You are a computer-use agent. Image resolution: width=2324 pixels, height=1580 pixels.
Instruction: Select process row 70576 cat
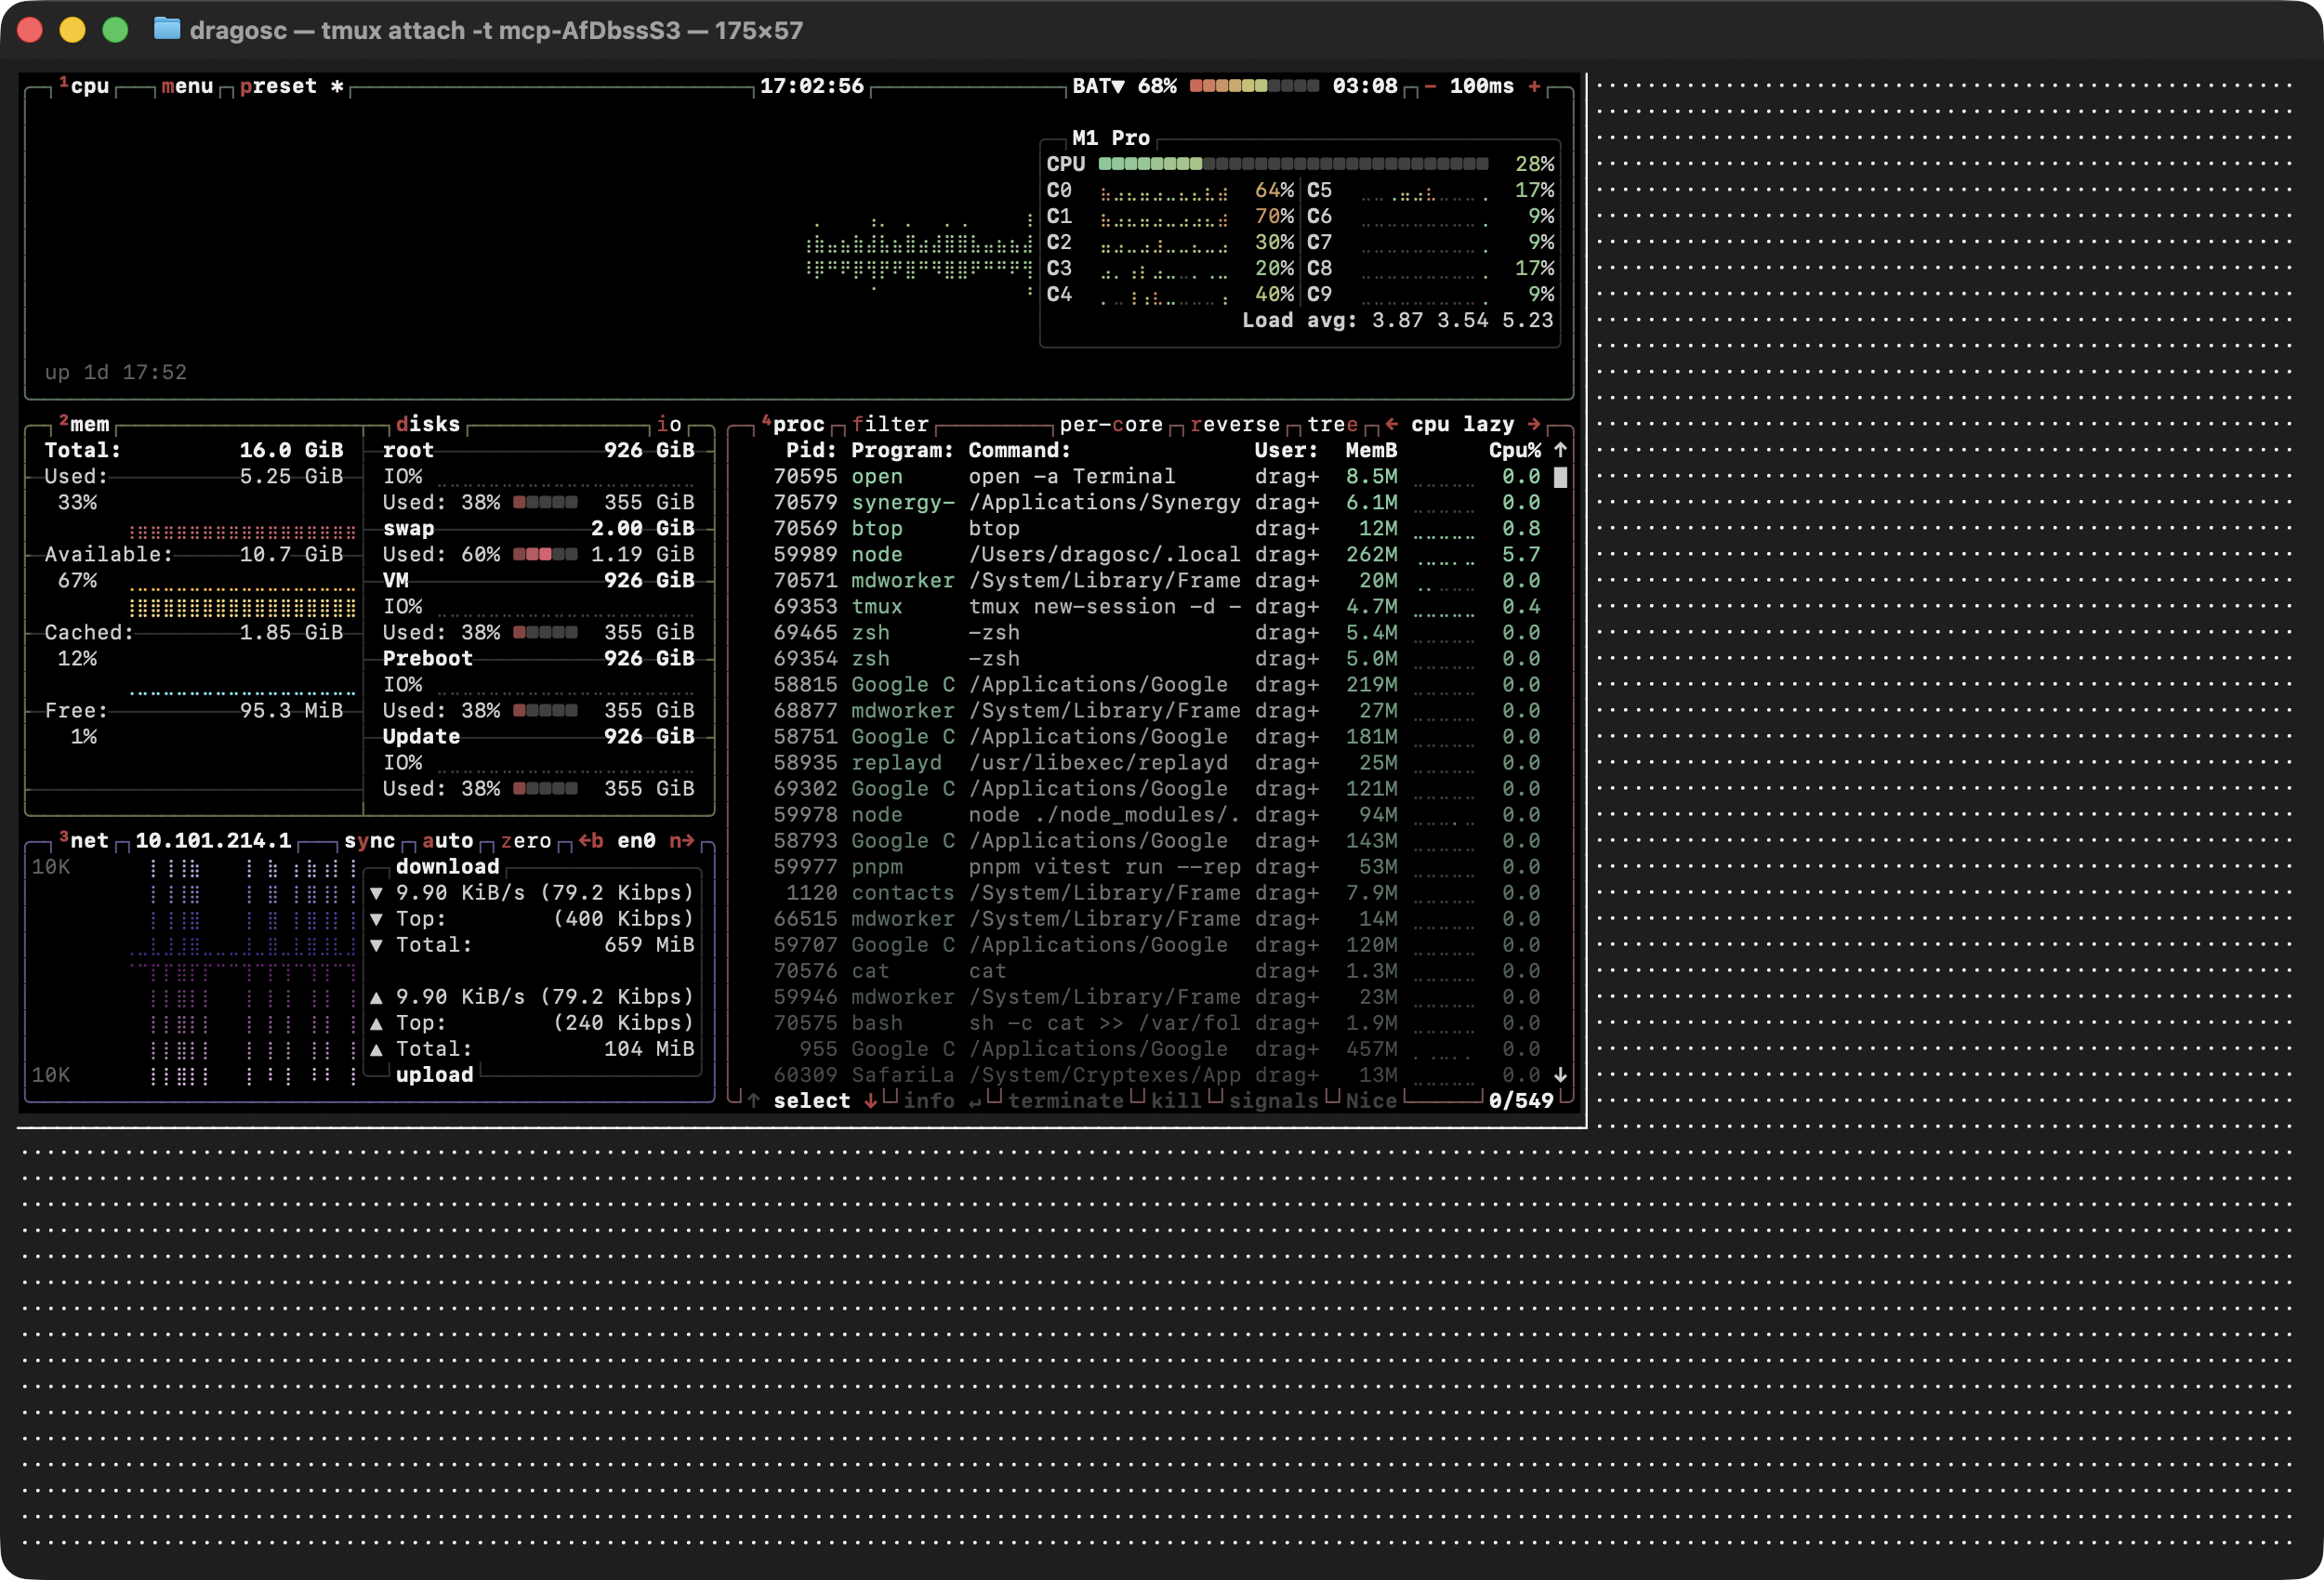(1157, 971)
